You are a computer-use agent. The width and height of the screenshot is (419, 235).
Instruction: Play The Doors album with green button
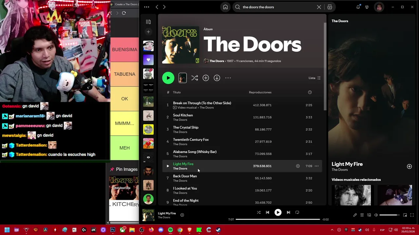pyautogui.click(x=168, y=78)
